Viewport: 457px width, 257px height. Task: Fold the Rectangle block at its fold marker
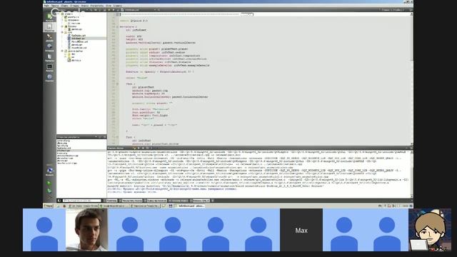pyautogui.click(x=117, y=27)
